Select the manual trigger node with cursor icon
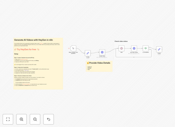The height and width of the screenshot is (127, 175). (x=73, y=48)
